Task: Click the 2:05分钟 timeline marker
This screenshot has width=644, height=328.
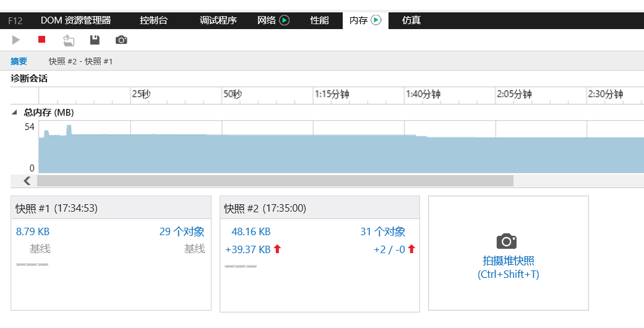Action: (x=514, y=94)
